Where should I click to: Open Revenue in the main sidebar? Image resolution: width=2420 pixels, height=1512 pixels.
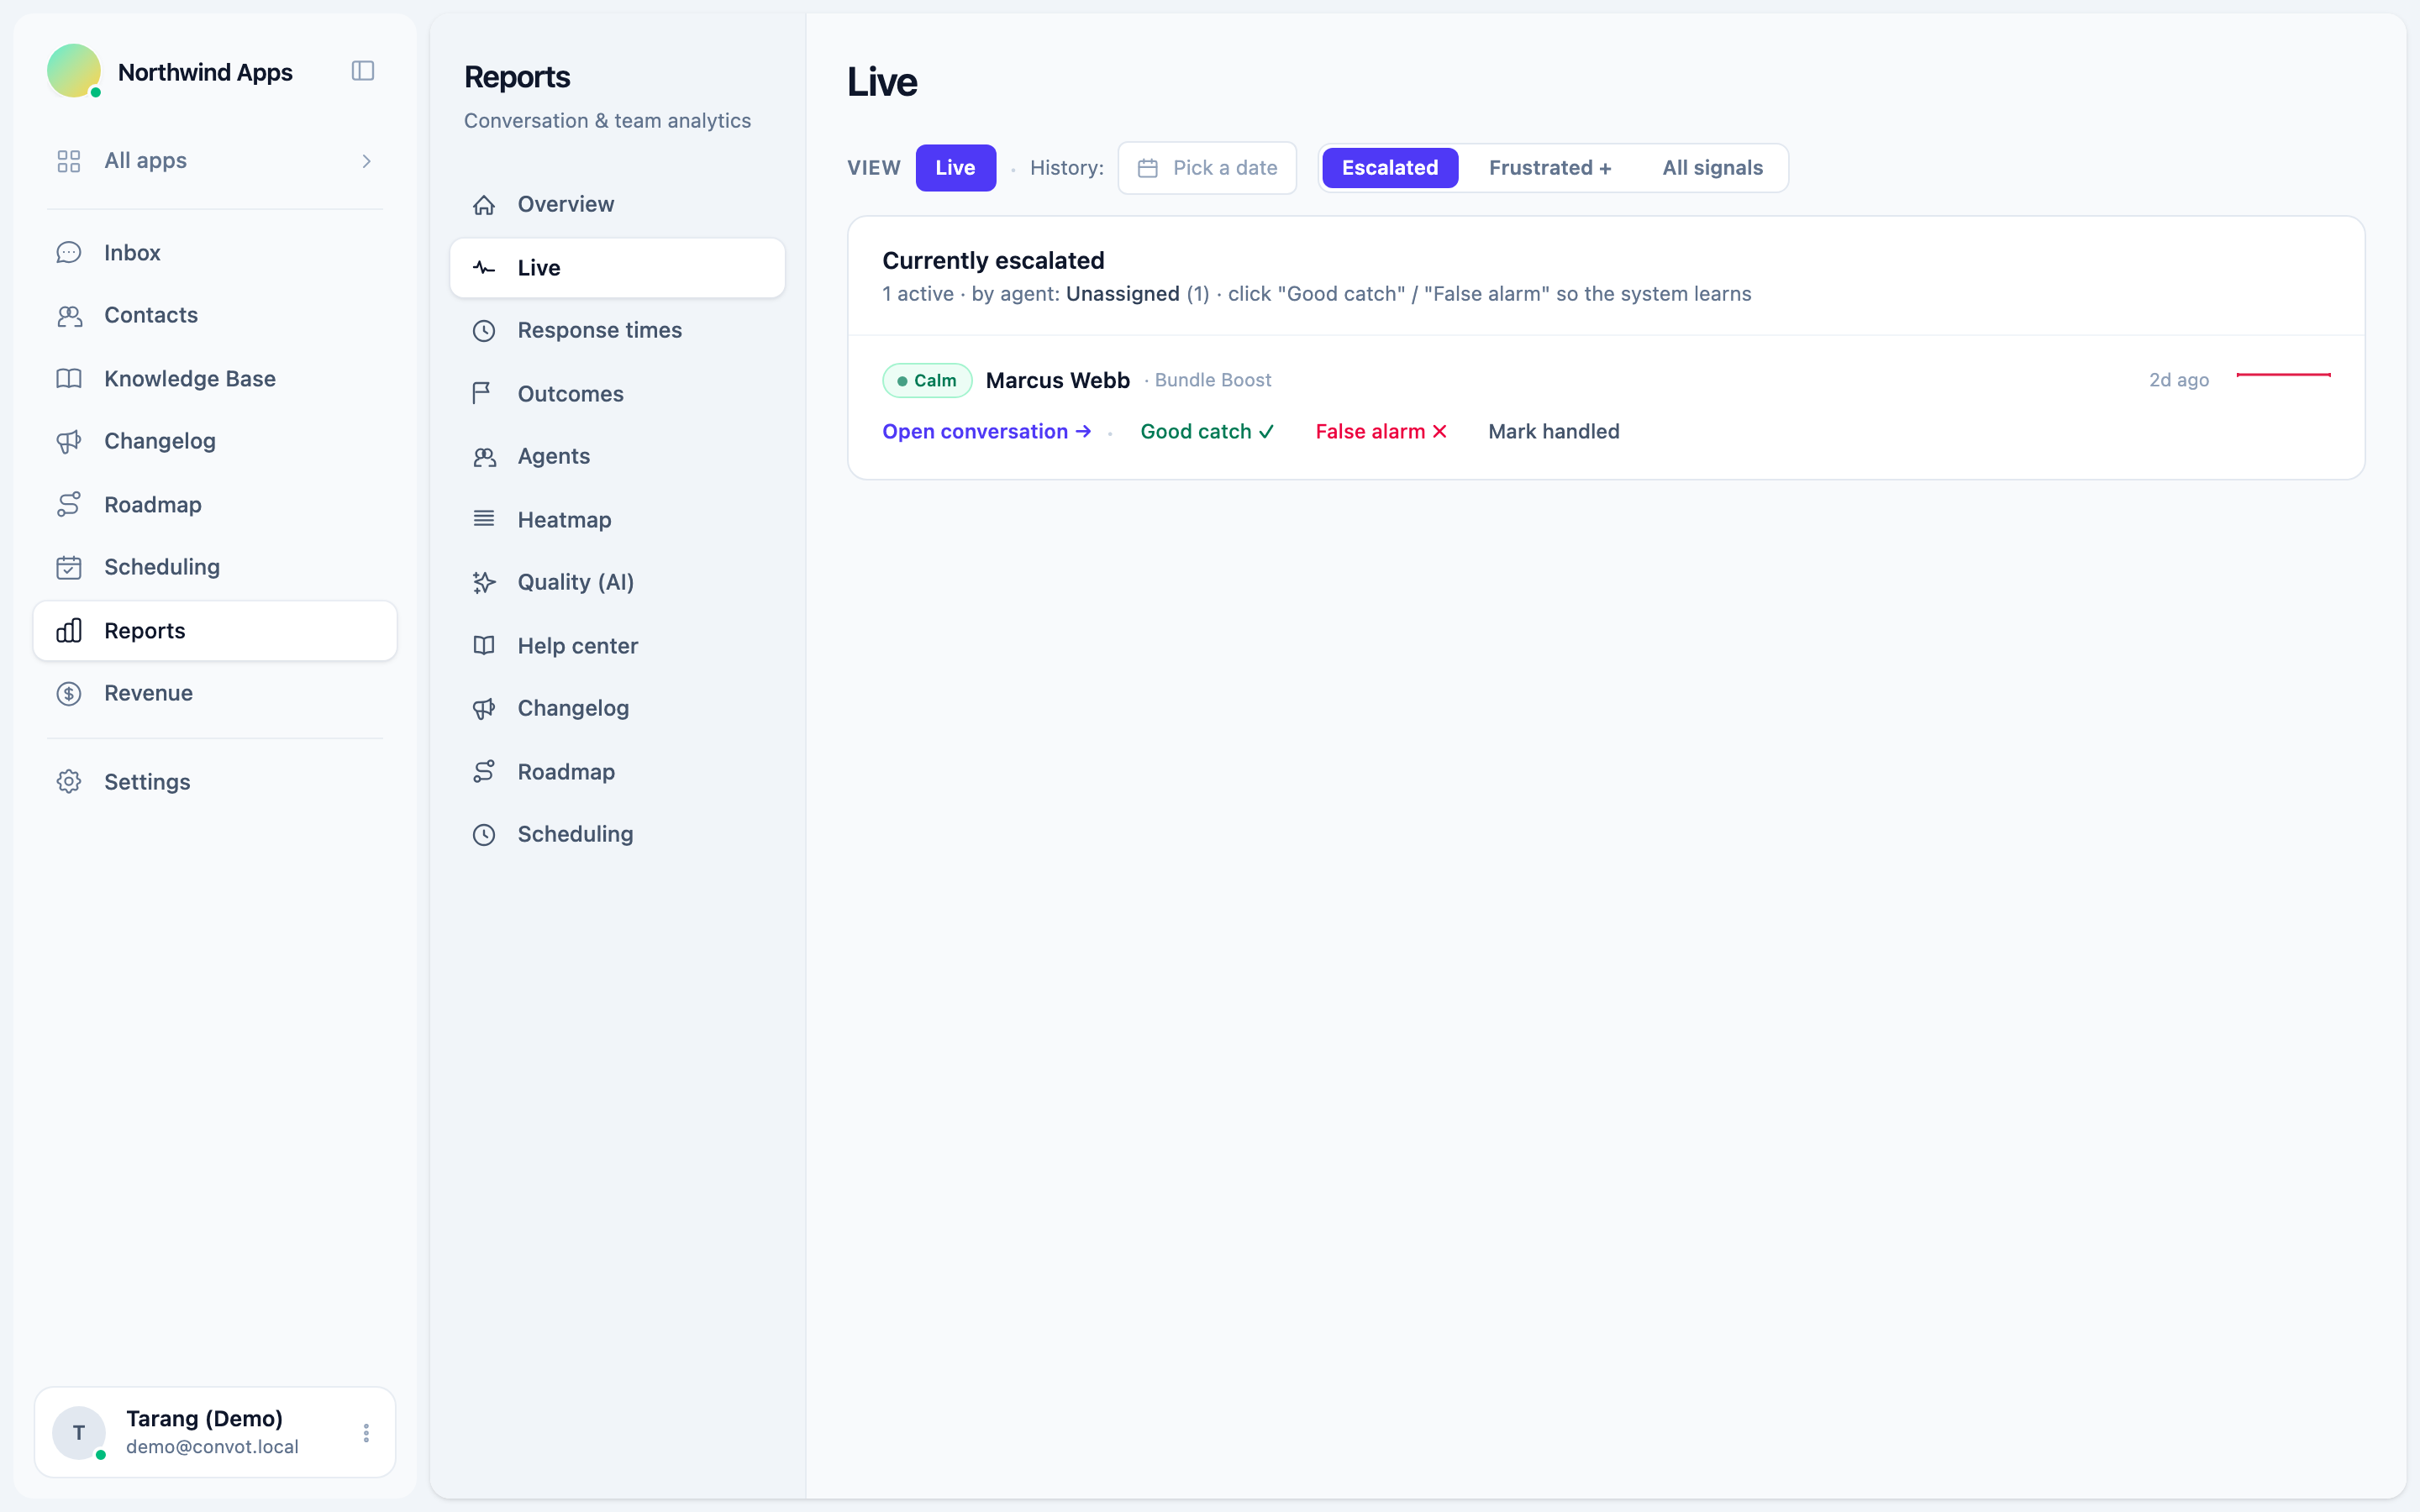coord(215,694)
